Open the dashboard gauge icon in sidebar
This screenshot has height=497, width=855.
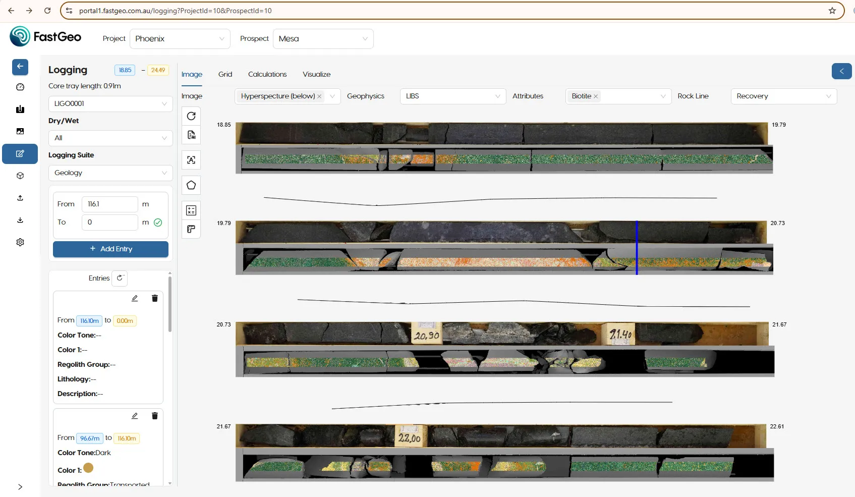(x=20, y=87)
